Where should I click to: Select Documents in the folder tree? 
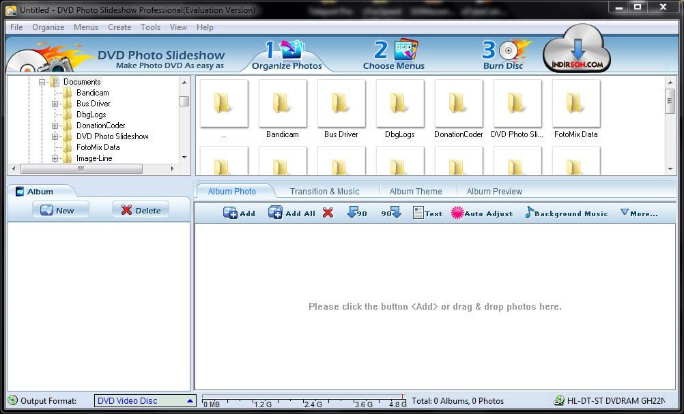coord(81,81)
